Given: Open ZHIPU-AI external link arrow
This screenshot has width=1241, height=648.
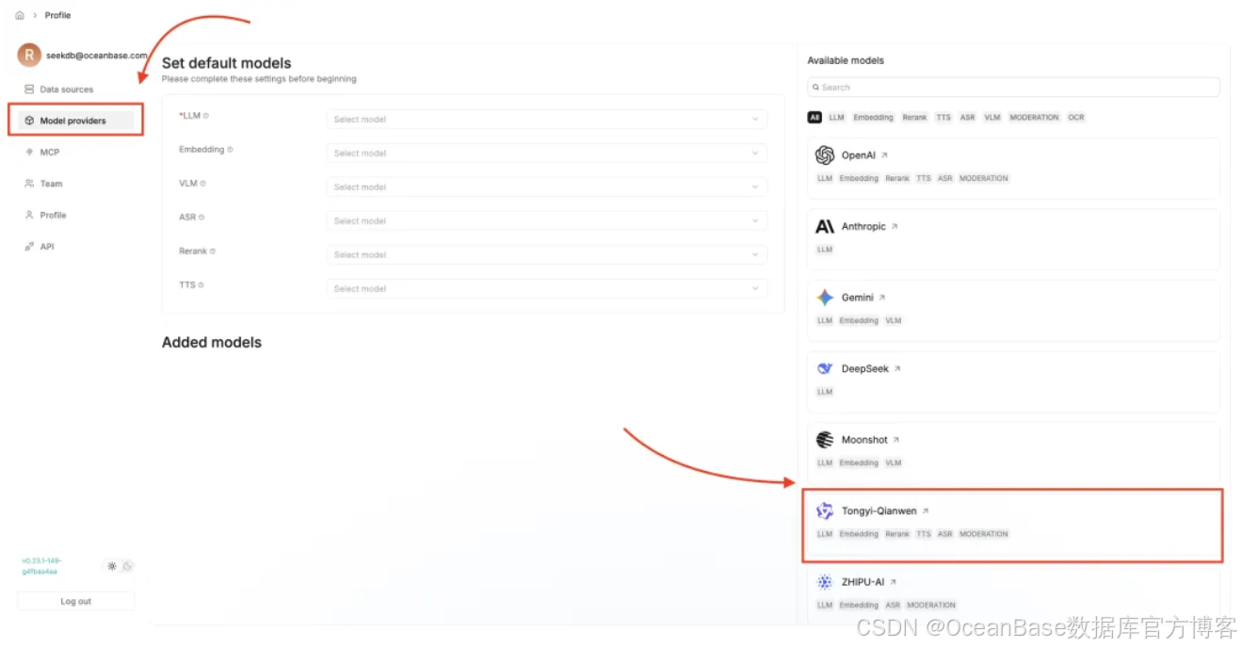Looking at the screenshot, I should point(894,582).
